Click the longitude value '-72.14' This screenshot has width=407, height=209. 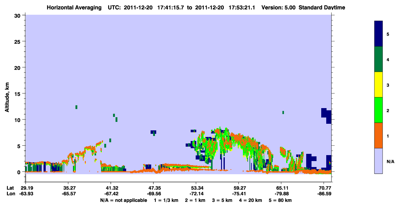[x=196, y=194]
